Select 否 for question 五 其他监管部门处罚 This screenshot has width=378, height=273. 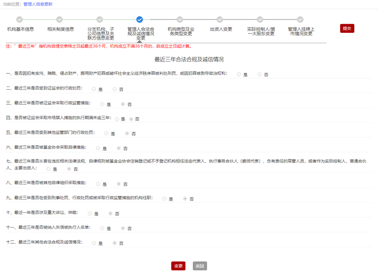(127, 134)
